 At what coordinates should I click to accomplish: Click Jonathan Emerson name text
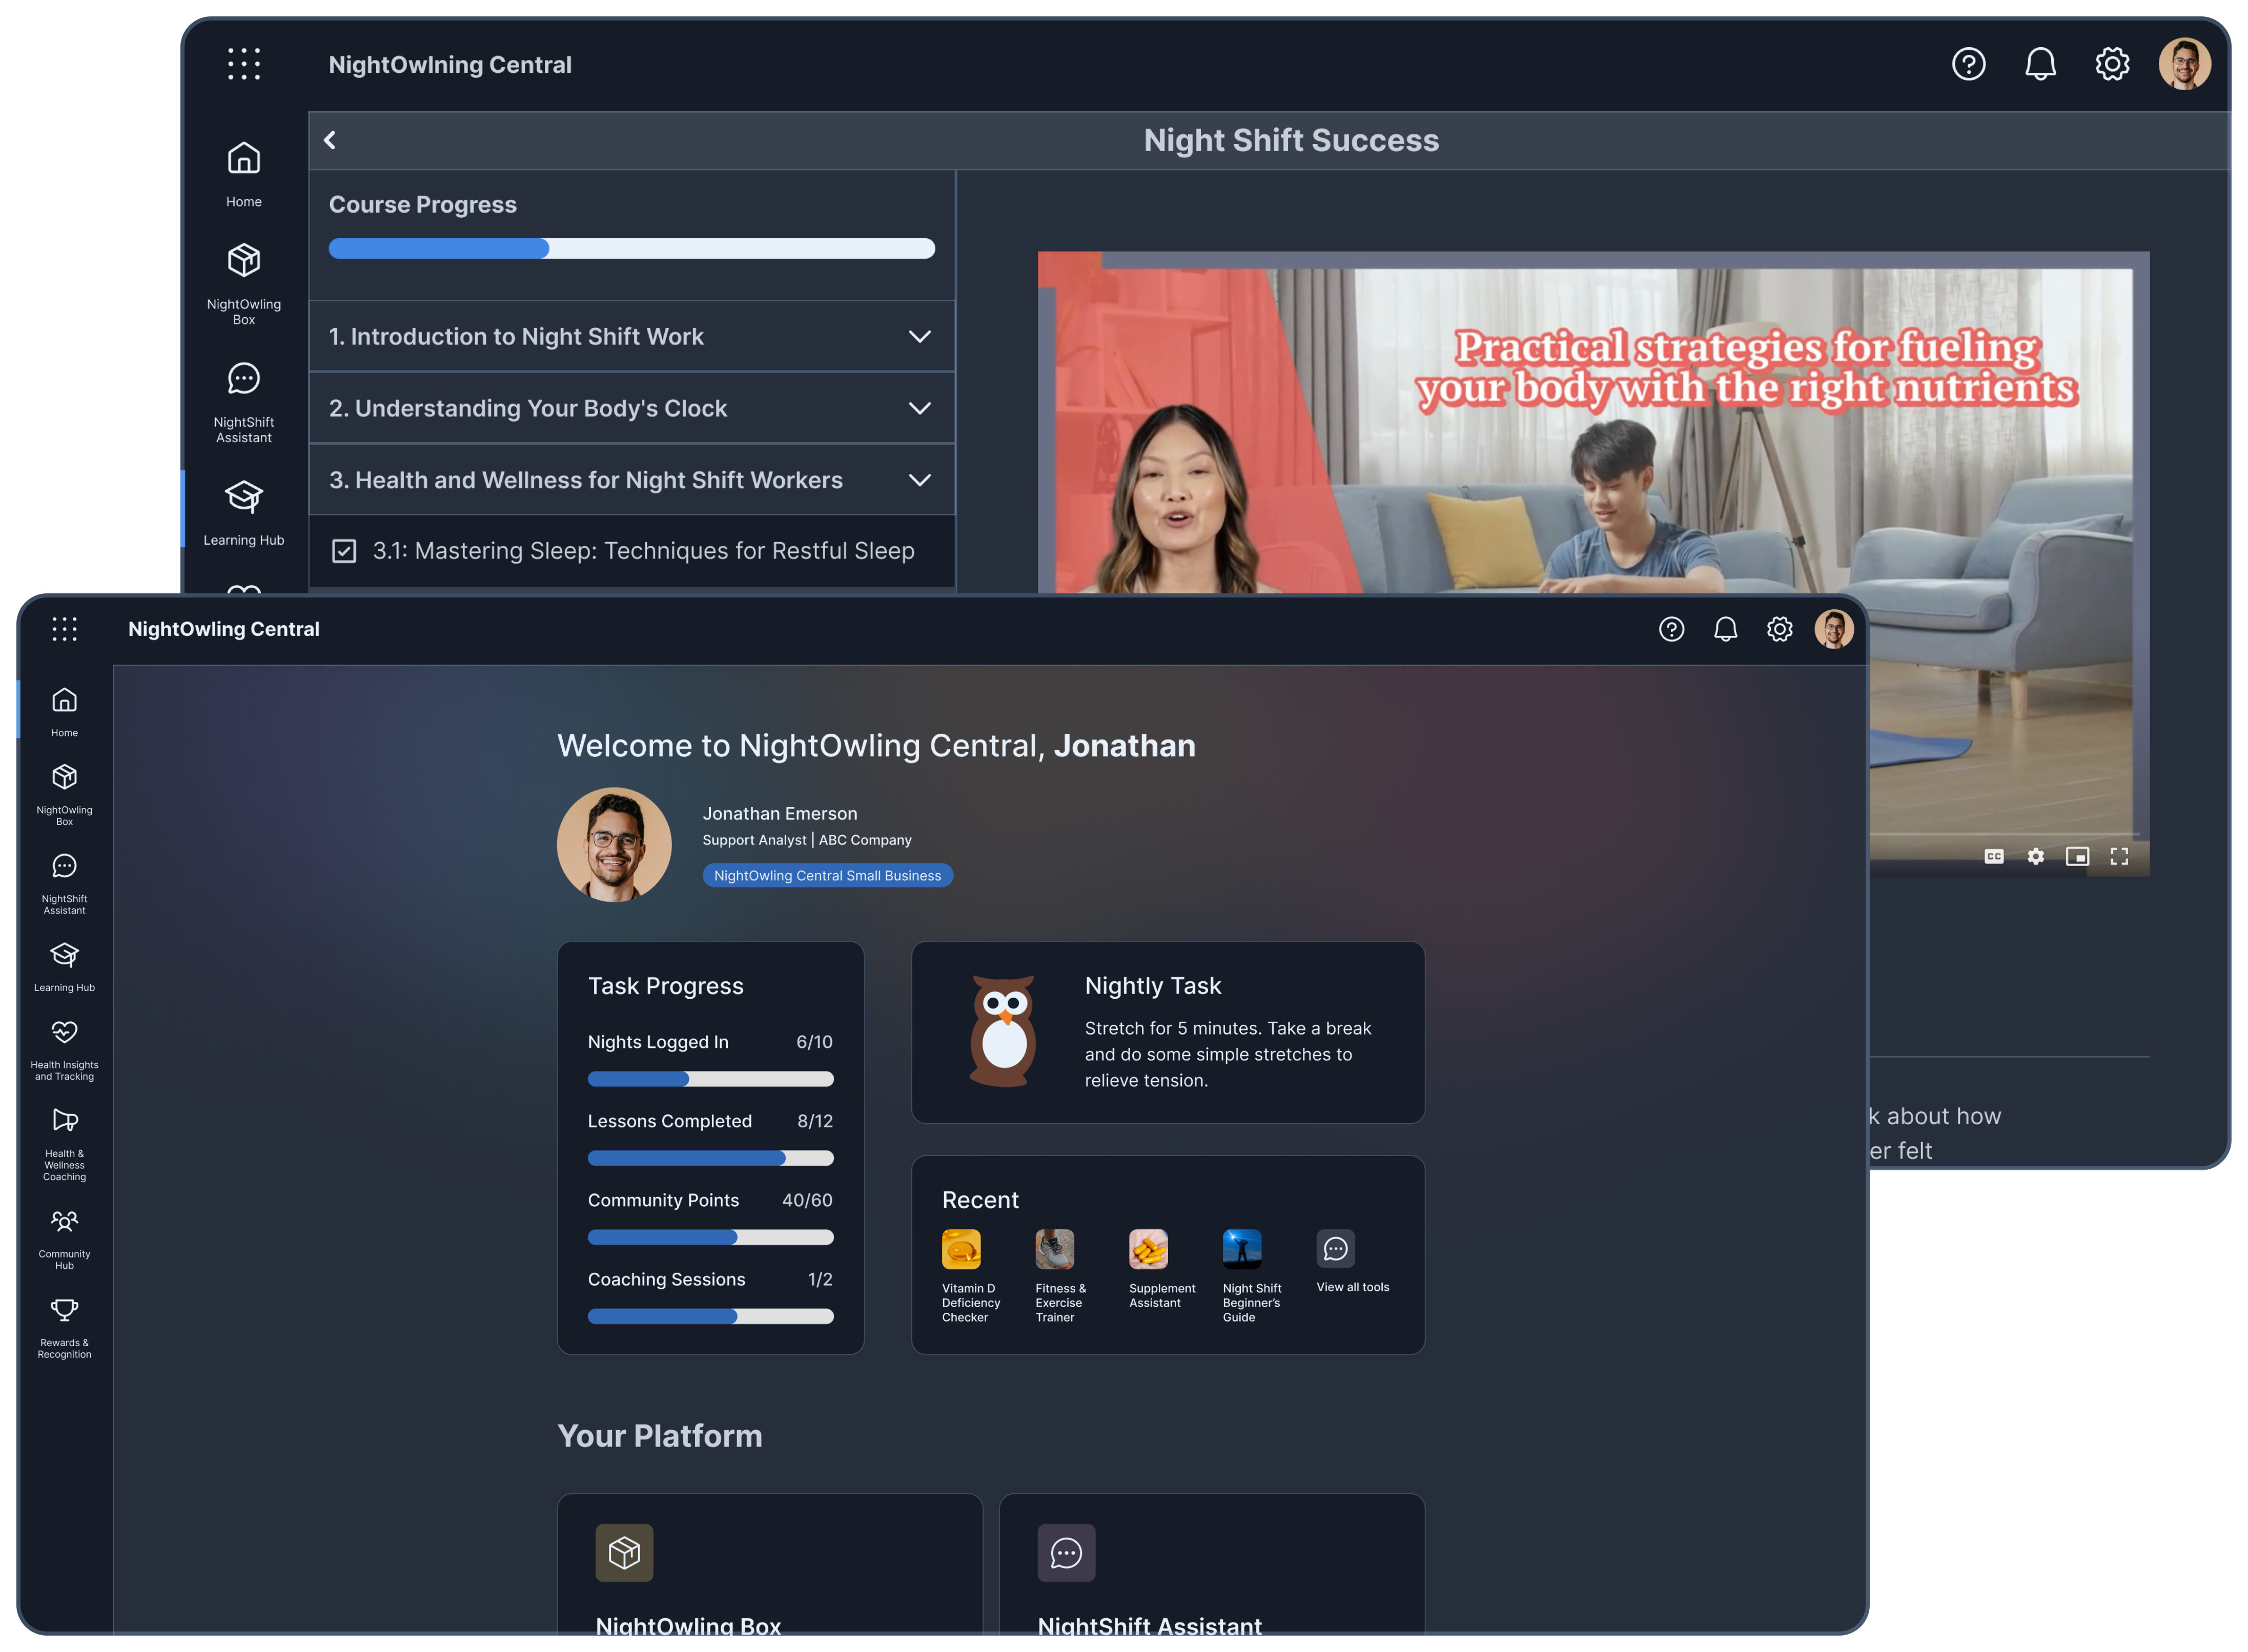coord(779,813)
